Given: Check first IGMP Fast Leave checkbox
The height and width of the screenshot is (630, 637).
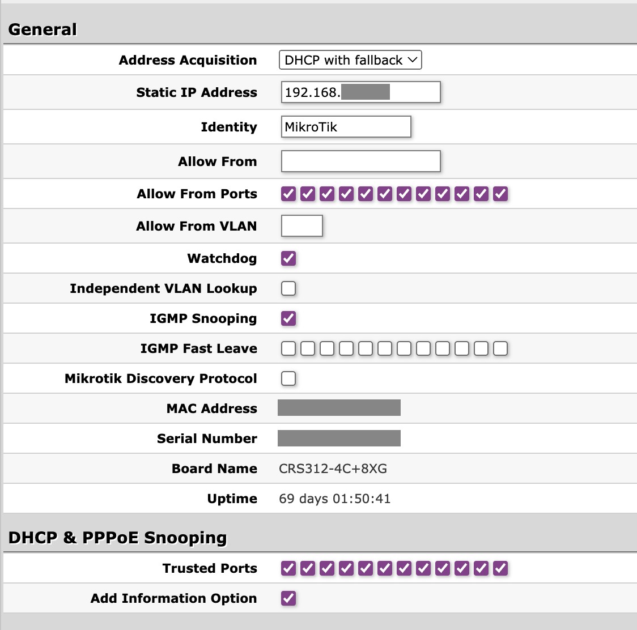Looking at the screenshot, I should [x=288, y=348].
